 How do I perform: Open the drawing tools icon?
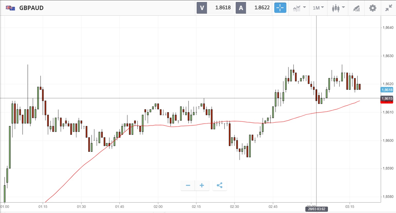pyautogui.click(x=356, y=8)
